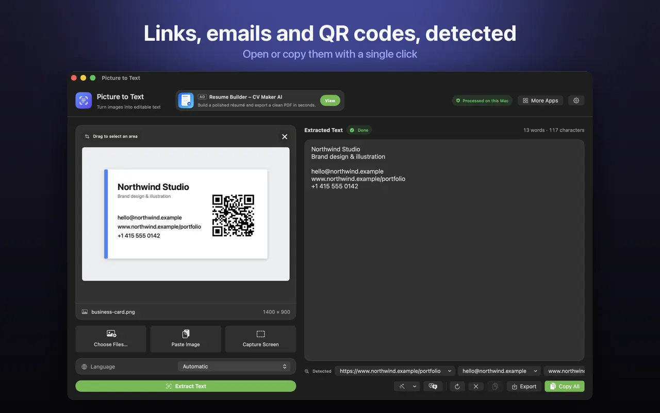Image resolution: width=660 pixels, height=413 pixels.
Task: Open the translate text tool
Action: [433, 386]
